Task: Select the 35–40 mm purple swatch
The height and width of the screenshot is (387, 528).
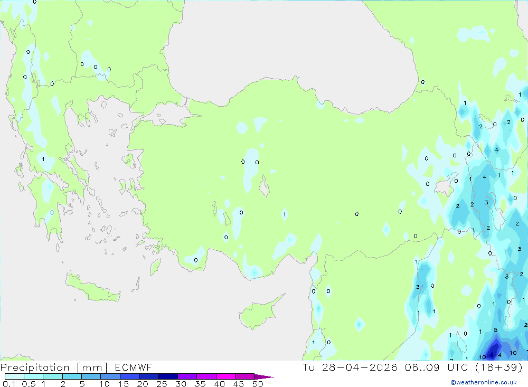Action: 206,376
